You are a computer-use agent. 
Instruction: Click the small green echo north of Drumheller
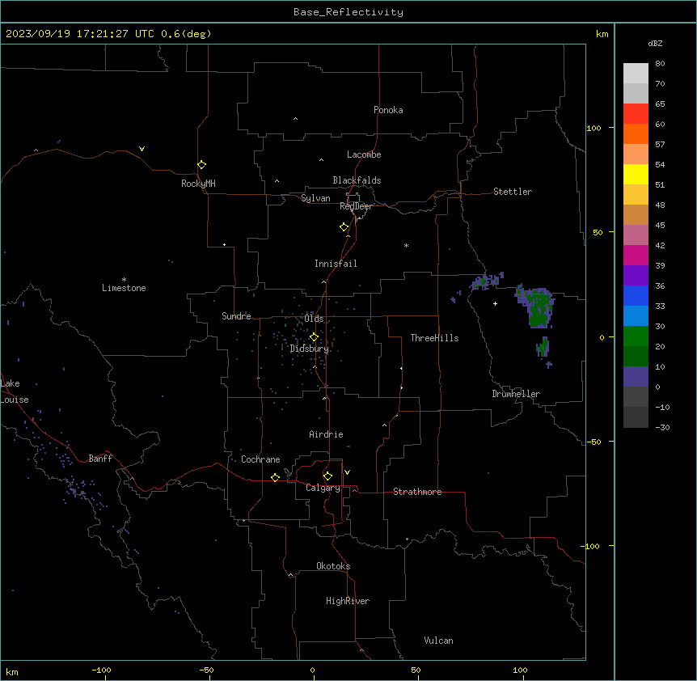click(543, 347)
